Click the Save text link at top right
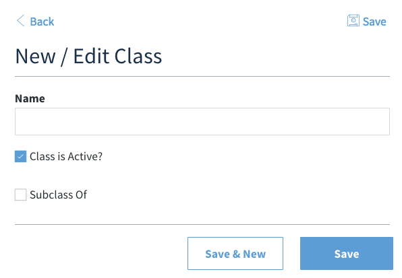The width and height of the screenshot is (402, 278). coord(374,22)
